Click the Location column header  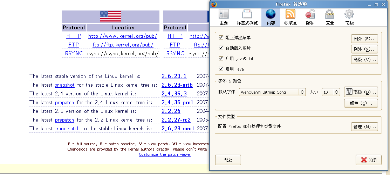(123, 28)
